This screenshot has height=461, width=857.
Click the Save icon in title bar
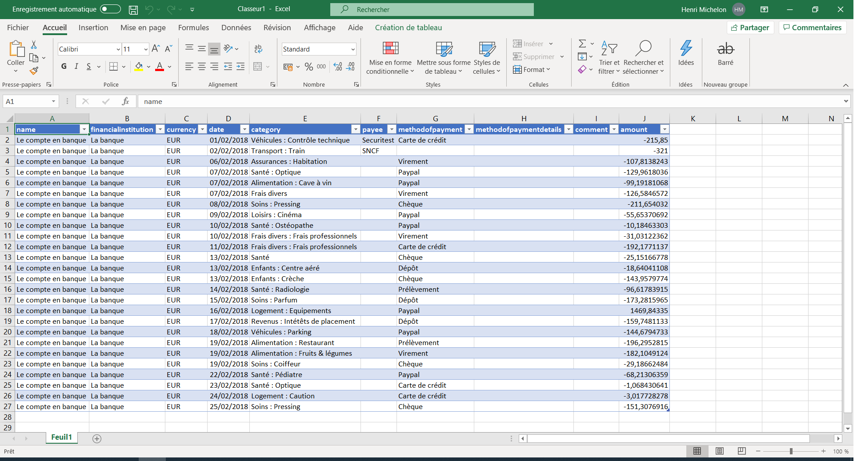133,9
